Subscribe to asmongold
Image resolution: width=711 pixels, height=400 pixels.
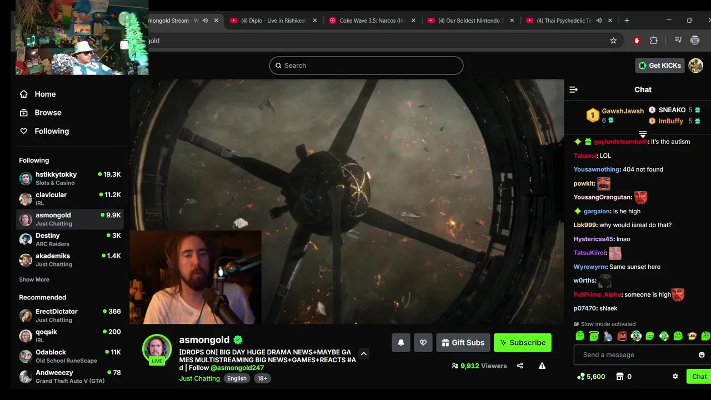(x=523, y=343)
